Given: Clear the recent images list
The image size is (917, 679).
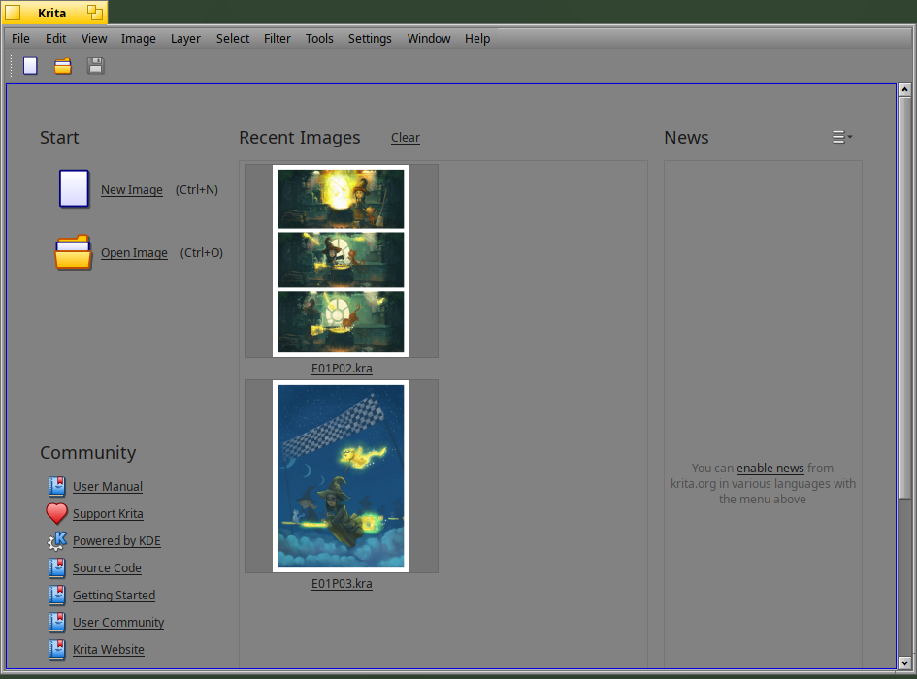Looking at the screenshot, I should 406,138.
